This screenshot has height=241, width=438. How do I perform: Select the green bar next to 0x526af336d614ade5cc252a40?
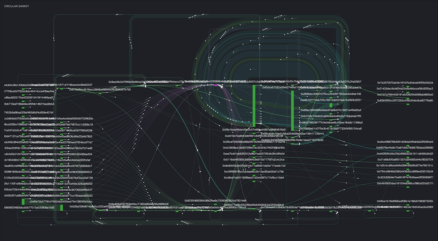coord(100,210)
